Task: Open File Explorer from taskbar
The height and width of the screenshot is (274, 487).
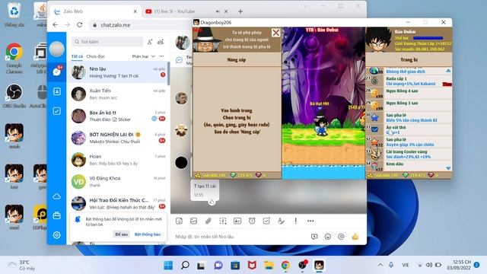Action: tap(269, 266)
